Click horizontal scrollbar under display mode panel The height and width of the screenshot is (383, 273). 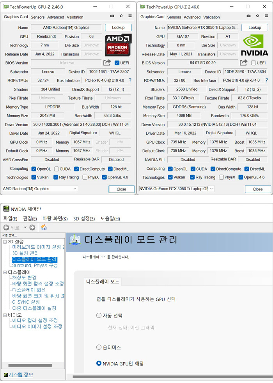[x=173, y=377]
